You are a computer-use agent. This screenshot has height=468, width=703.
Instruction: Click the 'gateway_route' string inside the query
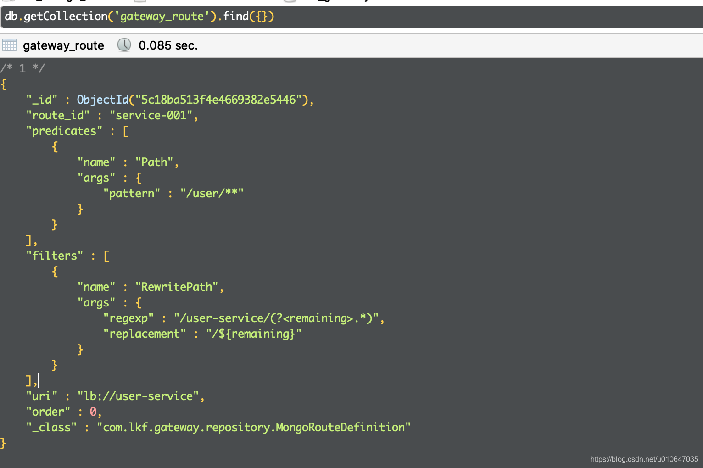point(162,17)
